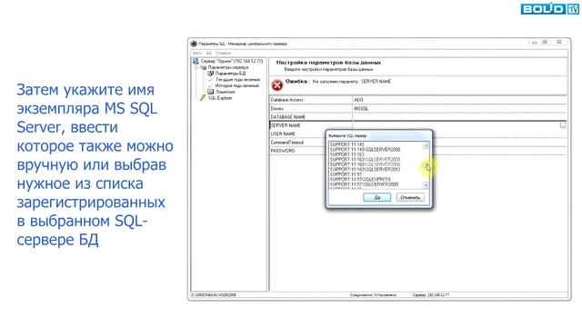Click the Параметры БД database icon

pos(210,74)
